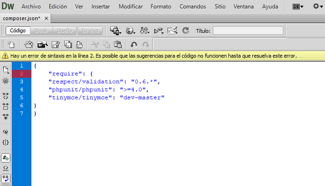This screenshot has height=186, width=325.
Task: Open the Ver menu
Action: click(79, 7)
